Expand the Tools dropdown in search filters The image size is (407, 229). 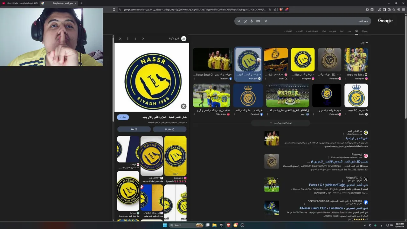[x=288, y=31]
